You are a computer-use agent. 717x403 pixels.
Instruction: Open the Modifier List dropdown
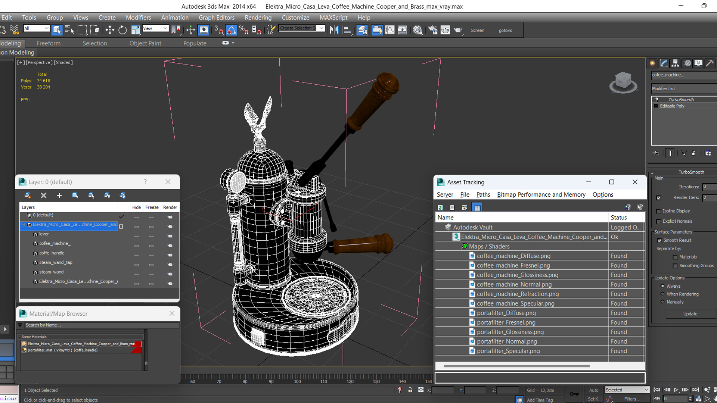pyautogui.click(x=684, y=88)
